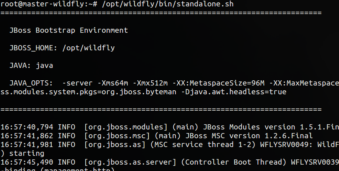
Task: Click the JAVA: java line
Action: (x=31, y=66)
